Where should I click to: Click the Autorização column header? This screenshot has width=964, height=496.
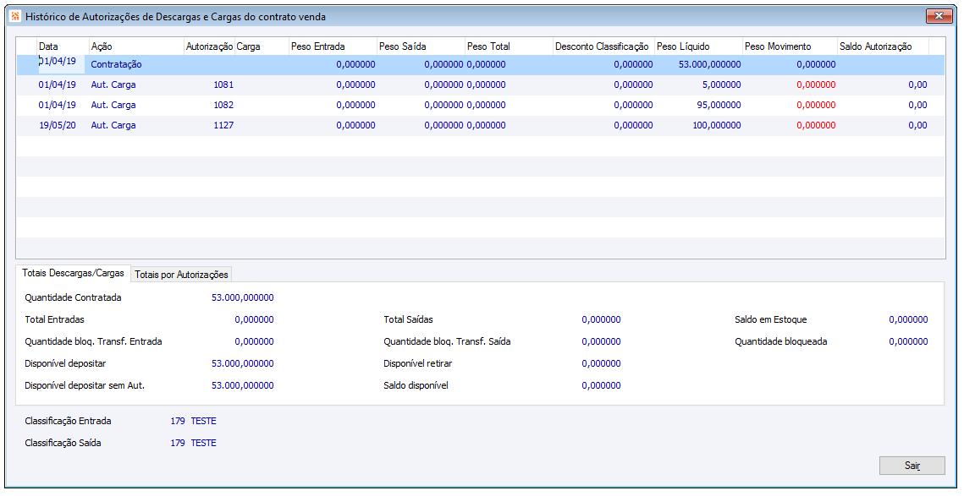(208, 46)
